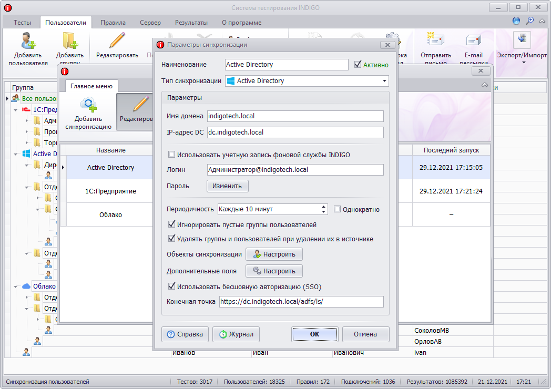
Task: Collapse the Облако tree node
Action: (15, 286)
